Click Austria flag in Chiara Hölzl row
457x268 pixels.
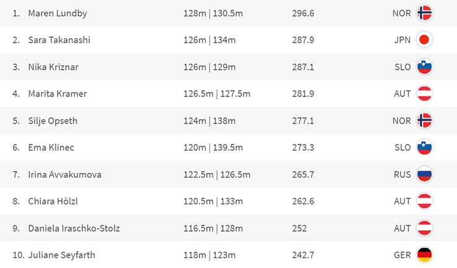424,201
